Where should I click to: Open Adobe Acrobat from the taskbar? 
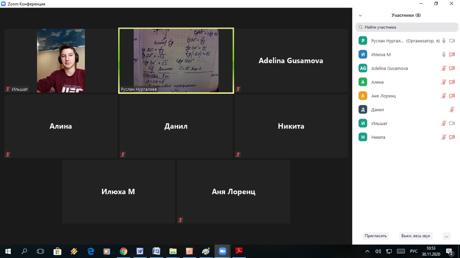(239, 251)
